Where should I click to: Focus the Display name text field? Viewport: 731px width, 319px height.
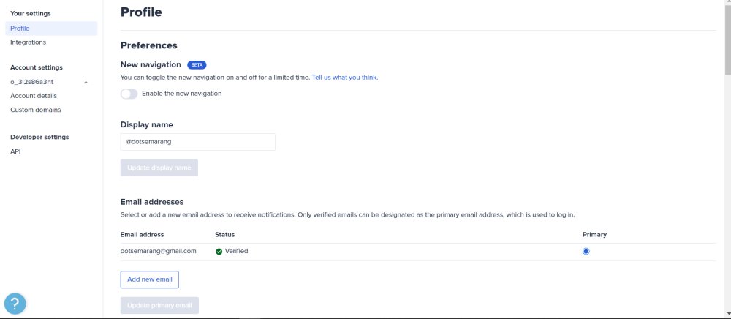[197, 142]
